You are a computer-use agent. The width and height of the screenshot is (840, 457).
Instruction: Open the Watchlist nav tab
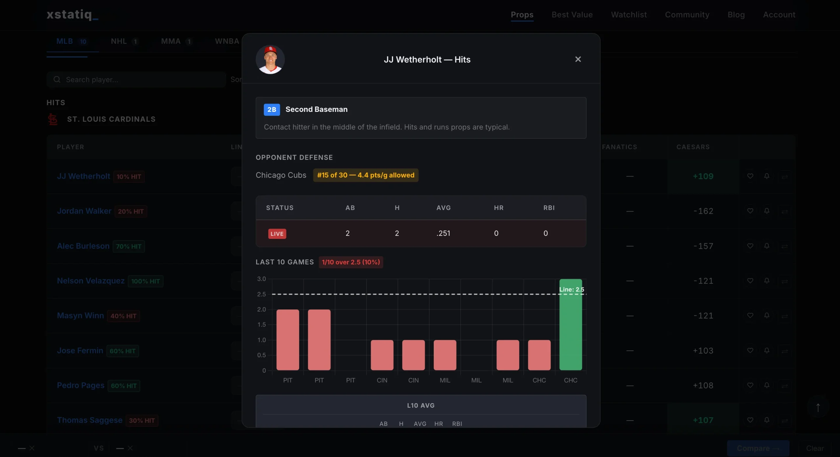tap(629, 15)
